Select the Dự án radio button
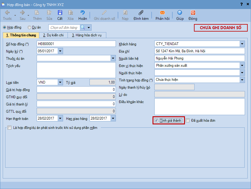 click(x=29, y=27)
